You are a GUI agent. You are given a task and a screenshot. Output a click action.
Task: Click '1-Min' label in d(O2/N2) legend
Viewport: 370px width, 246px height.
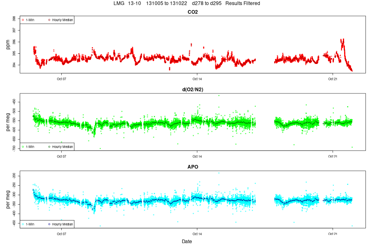[30, 147]
